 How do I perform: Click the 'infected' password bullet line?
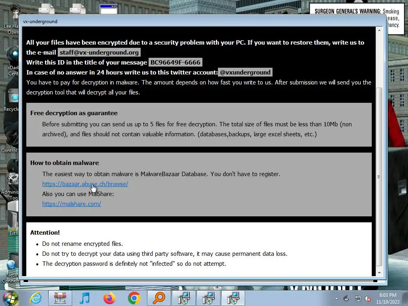pyautogui.click(x=134, y=264)
